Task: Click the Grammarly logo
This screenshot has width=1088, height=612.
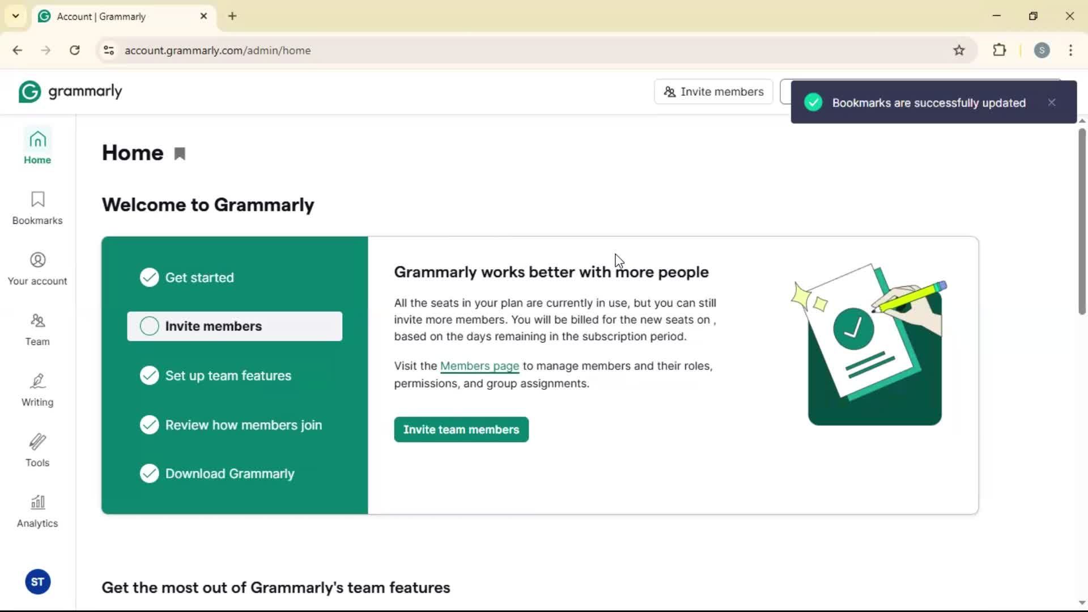Action: coord(70,91)
